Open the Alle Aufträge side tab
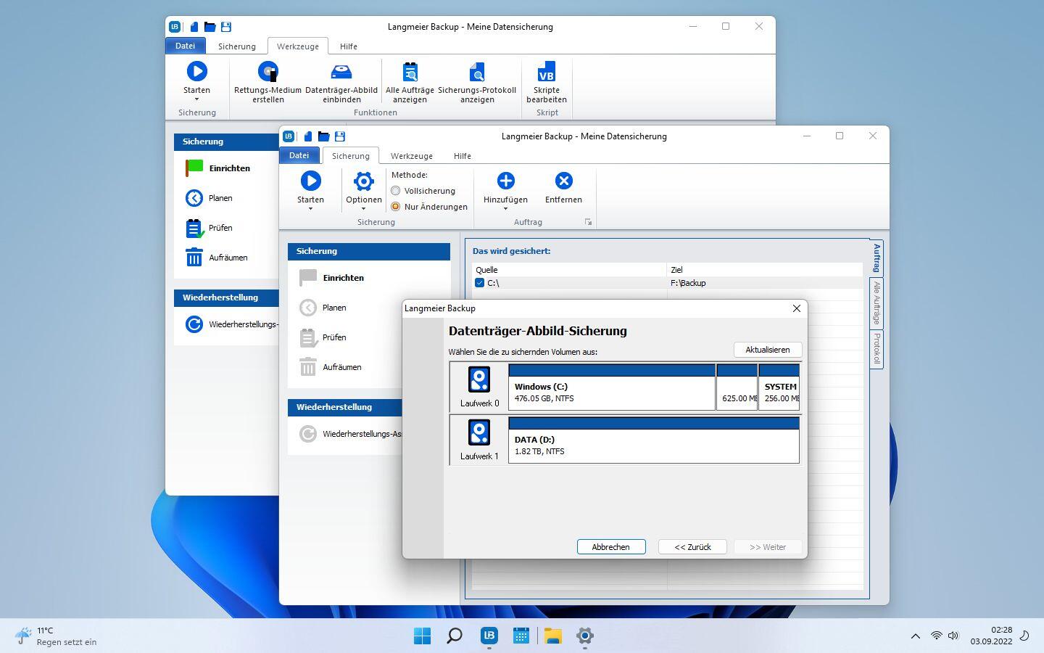The height and width of the screenshot is (653, 1044). 877,303
